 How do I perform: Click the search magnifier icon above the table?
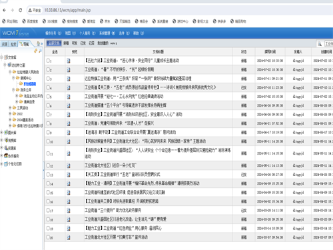point(320,44)
